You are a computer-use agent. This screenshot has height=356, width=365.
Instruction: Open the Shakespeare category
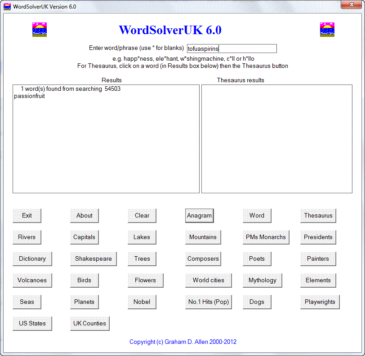click(x=93, y=258)
